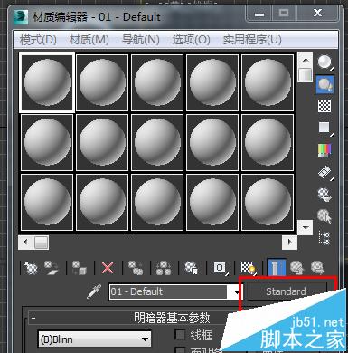
Task: Click the sample slots scroll up arrow
Action: pyautogui.click(x=306, y=60)
